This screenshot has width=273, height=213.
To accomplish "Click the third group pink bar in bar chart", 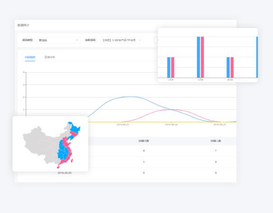I will click(232, 67).
